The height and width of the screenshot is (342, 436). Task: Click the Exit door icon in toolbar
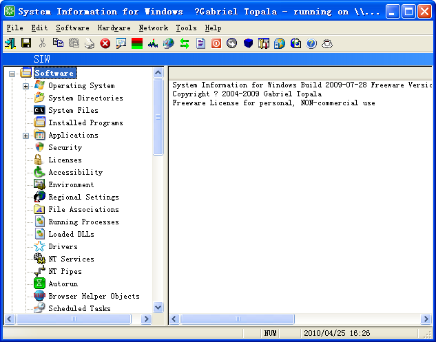[x=10, y=43]
